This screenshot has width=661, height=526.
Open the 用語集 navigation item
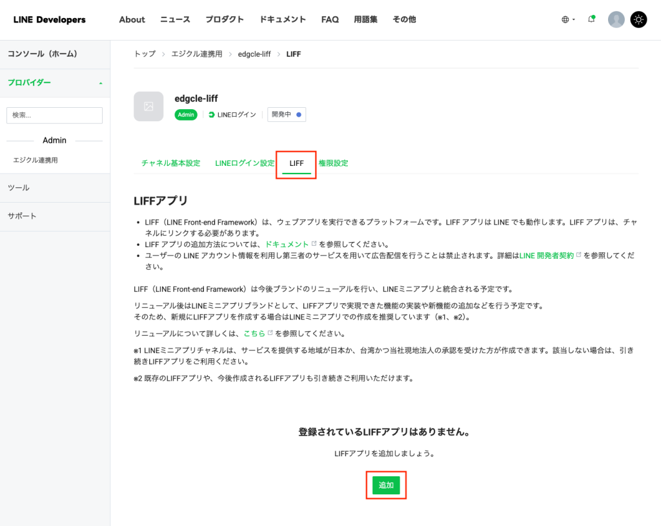click(365, 19)
